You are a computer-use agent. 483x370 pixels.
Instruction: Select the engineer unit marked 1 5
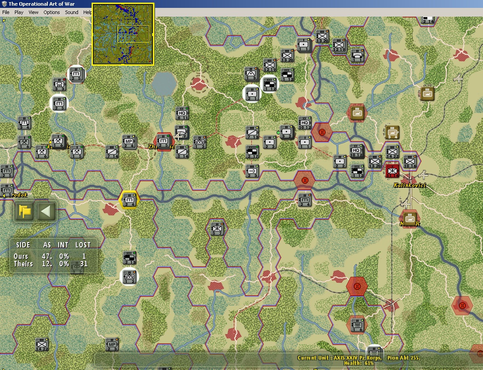(x=77, y=152)
